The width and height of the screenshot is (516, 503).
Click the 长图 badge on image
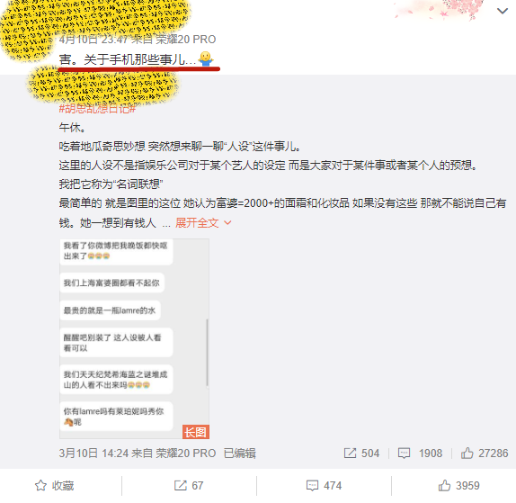[x=196, y=432]
